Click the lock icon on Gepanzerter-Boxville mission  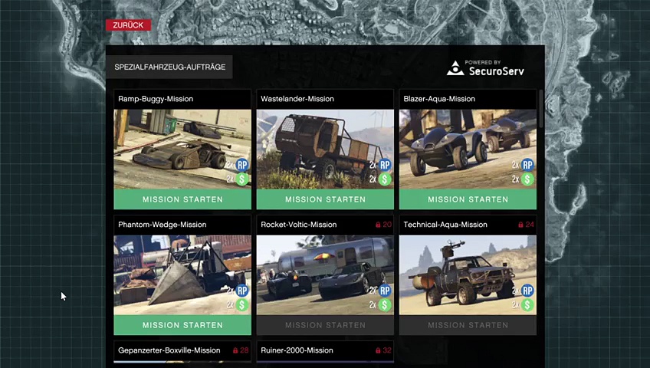coord(235,350)
